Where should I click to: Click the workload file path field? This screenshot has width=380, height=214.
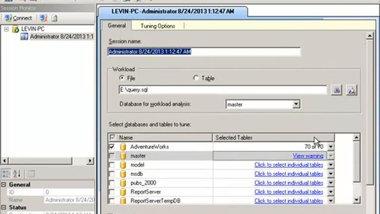click(223, 90)
